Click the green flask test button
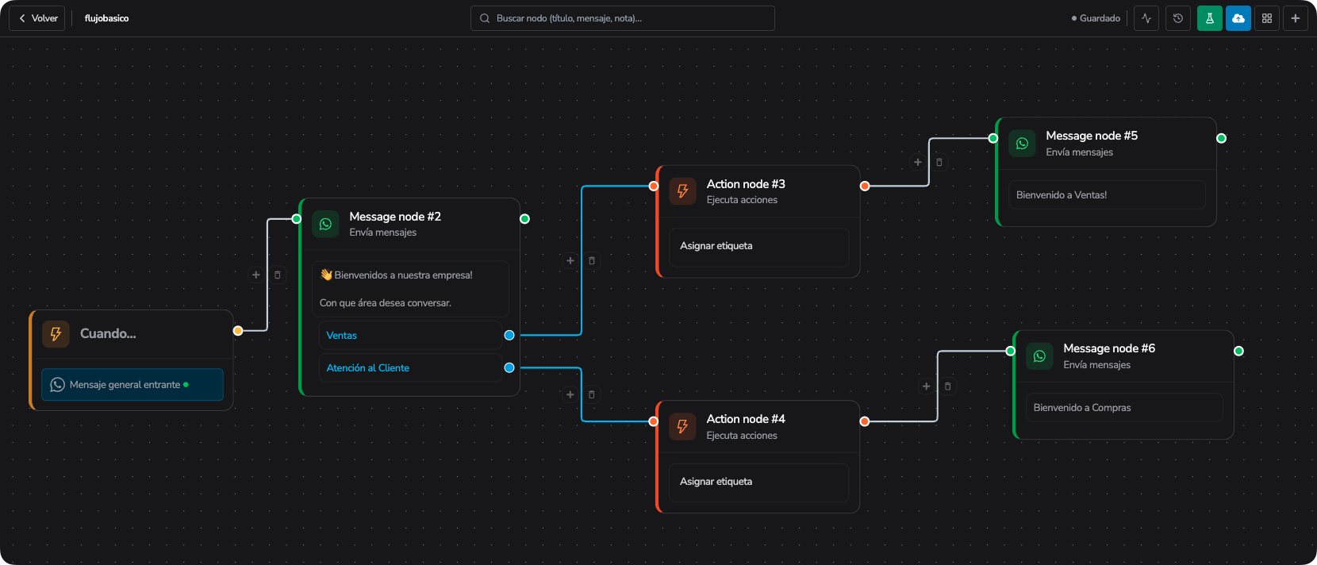 [1210, 18]
